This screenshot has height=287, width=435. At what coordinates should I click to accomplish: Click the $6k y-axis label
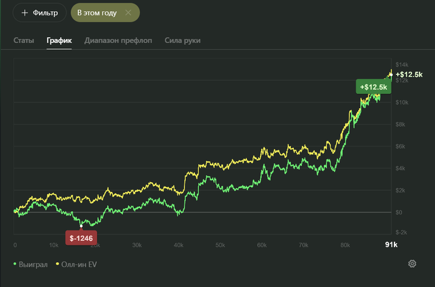pos(400,146)
